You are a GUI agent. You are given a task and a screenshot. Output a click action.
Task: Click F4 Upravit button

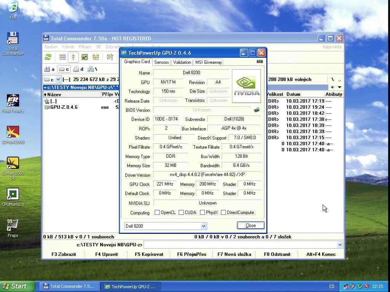107,254
